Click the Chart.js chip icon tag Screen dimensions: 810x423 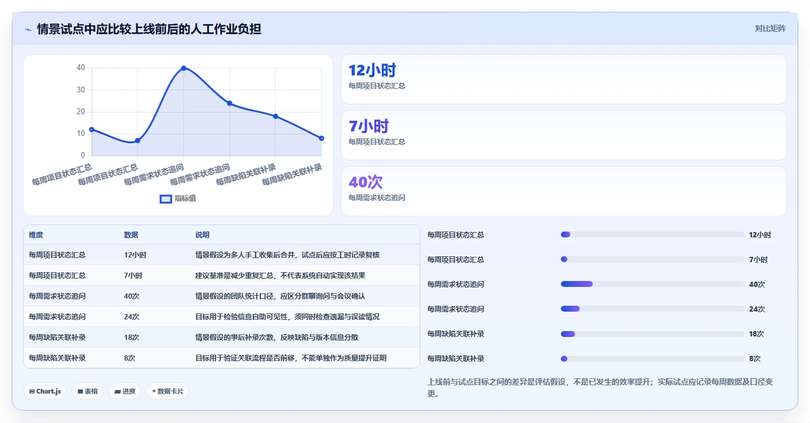pos(45,391)
